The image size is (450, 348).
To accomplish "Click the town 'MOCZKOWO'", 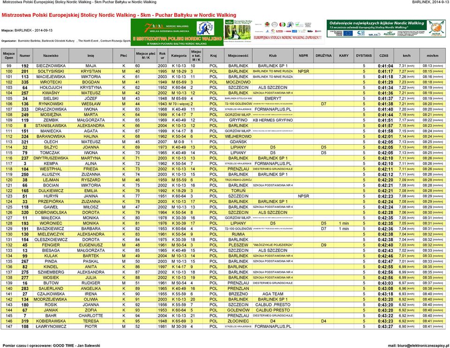I will click(x=238, y=82).
